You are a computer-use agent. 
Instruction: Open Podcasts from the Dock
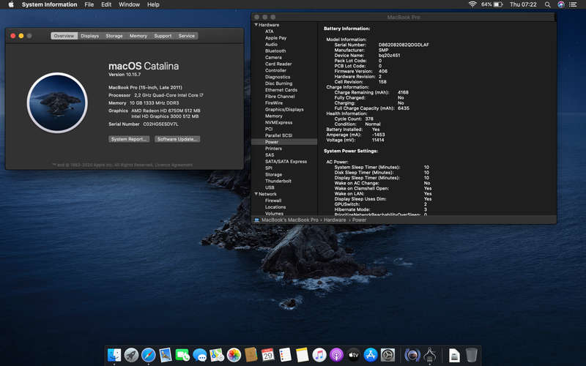[336, 355]
